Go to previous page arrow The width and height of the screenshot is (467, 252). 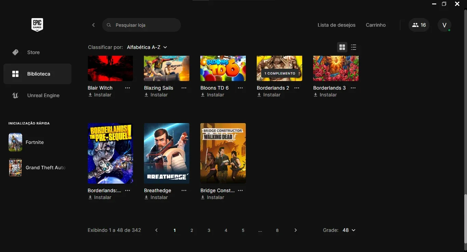(x=157, y=230)
